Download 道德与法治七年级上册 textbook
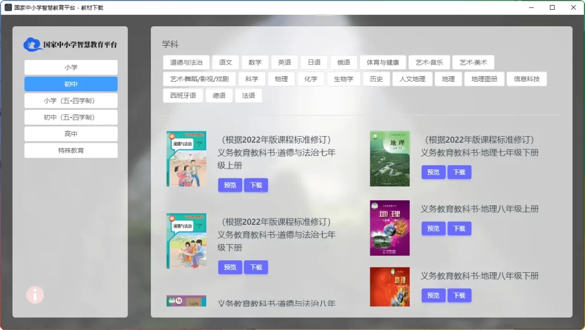Image resolution: width=585 pixels, height=330 pixels. [x=256, y=185]
